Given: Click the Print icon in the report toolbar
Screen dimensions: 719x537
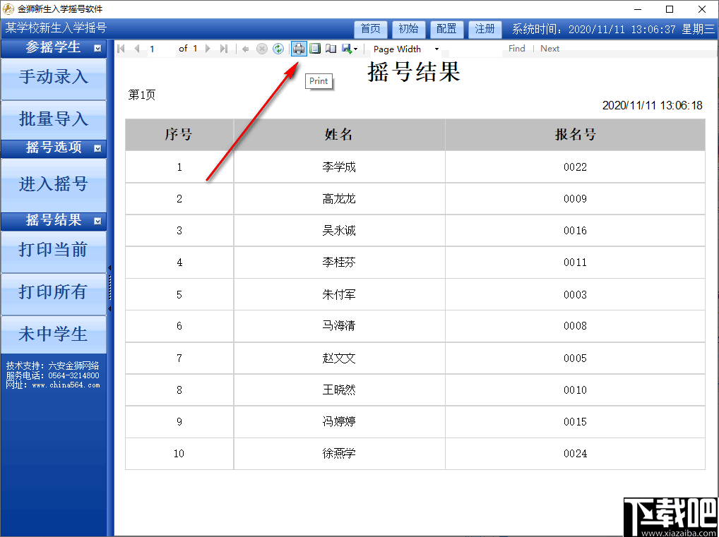Looking at the screenshot, I should point(298,49).
